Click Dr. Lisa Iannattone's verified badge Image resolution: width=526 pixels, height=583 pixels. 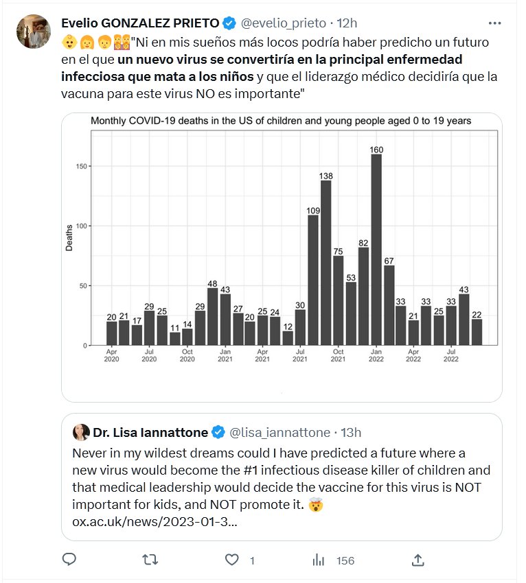click(x=218, y=432)
